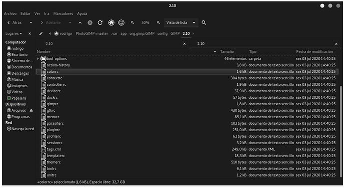Reload the current folder
345x188 pixels.
(x=100, y=22)
